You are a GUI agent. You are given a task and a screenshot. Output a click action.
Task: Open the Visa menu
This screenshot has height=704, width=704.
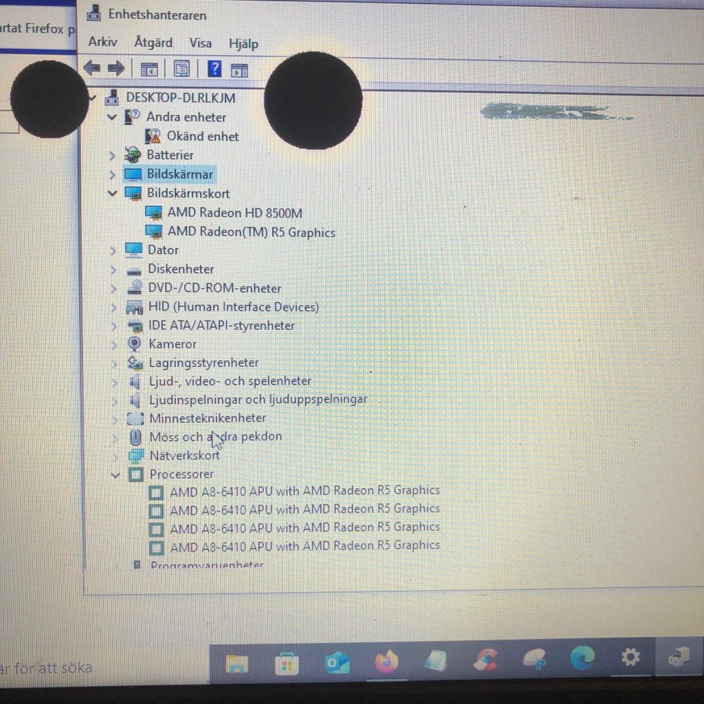pyautogui.click(x=200, y=43)
